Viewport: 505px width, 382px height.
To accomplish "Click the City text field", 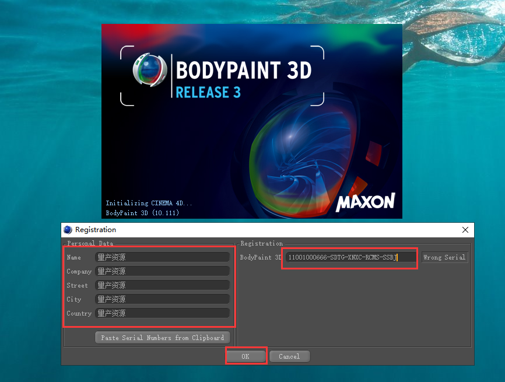I will [162, 299].
